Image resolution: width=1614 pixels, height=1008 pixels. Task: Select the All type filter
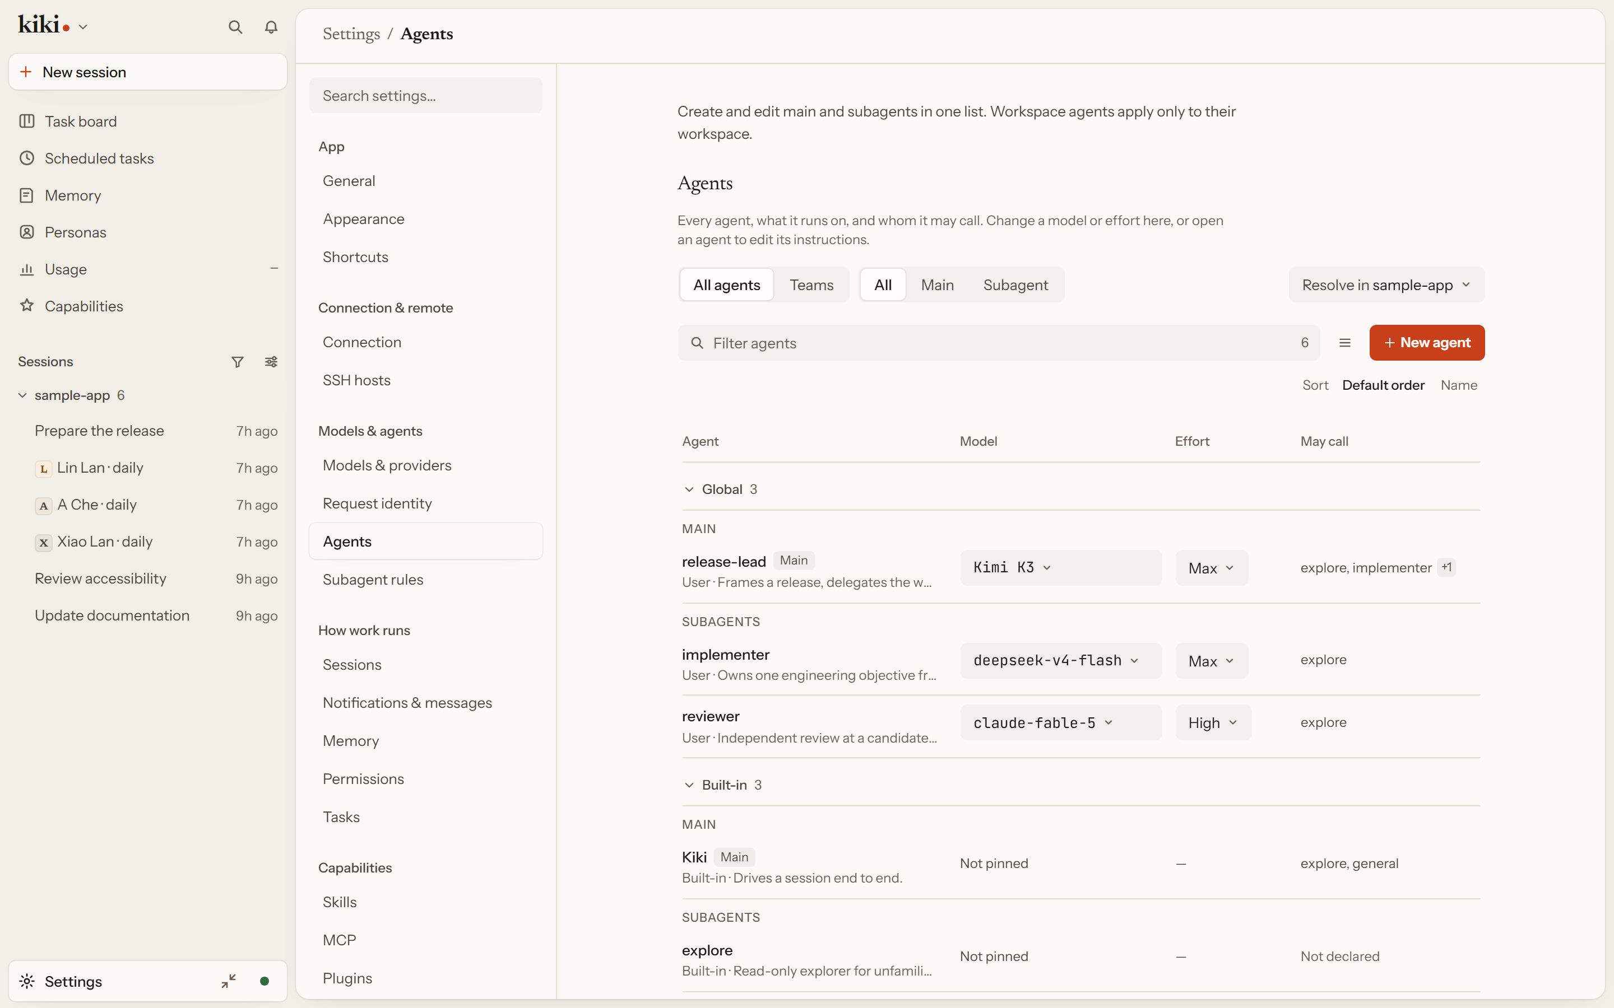click(x=882, y=284)
